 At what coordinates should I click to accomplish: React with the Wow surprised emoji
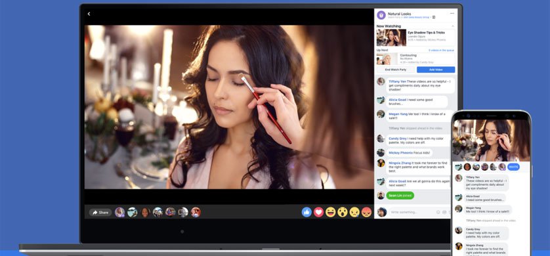point(343,212)
